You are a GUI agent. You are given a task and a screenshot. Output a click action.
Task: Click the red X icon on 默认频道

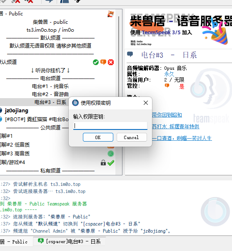pos(111,62)
